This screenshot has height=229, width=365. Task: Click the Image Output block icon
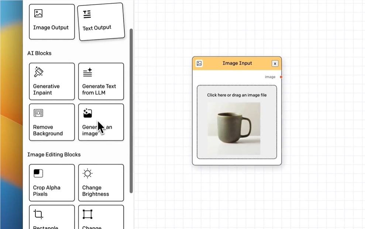(38, 13)
